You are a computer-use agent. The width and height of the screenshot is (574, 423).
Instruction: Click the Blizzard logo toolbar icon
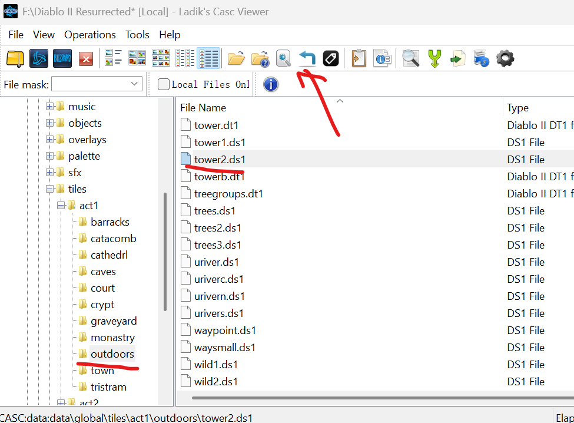point(62,58)
